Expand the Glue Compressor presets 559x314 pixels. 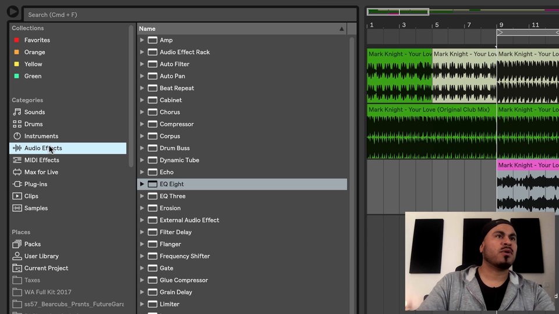point(142,280)
